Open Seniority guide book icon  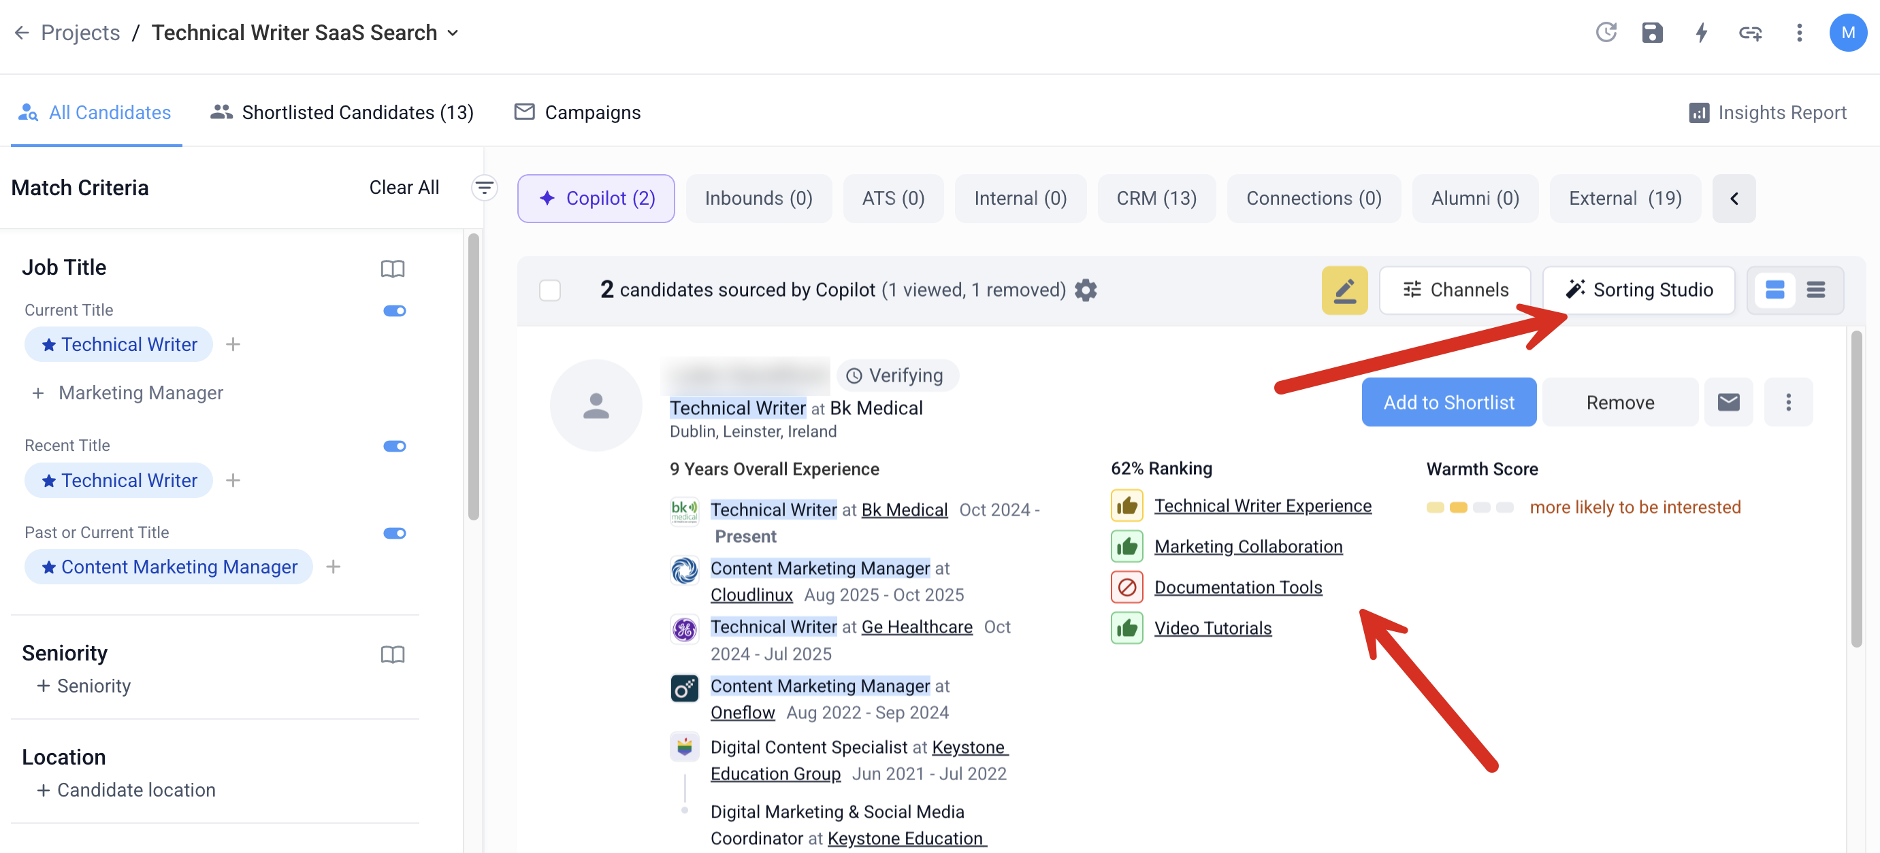[x=393, y=654]
